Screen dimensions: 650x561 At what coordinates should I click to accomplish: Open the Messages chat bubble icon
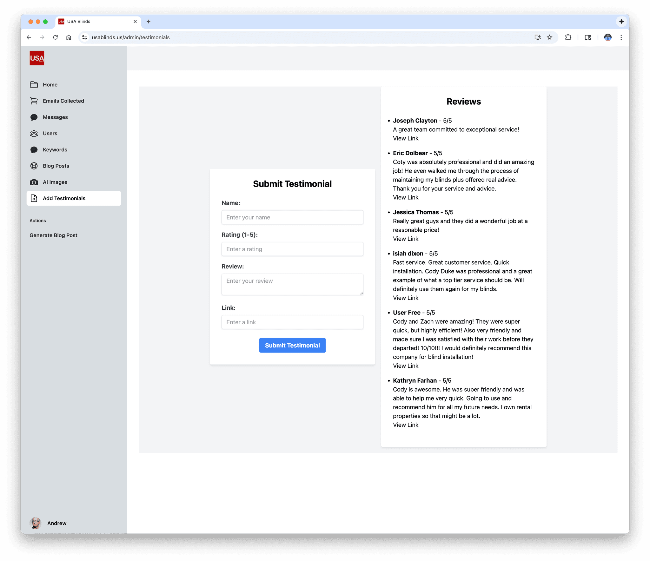[x=34, y=117]
